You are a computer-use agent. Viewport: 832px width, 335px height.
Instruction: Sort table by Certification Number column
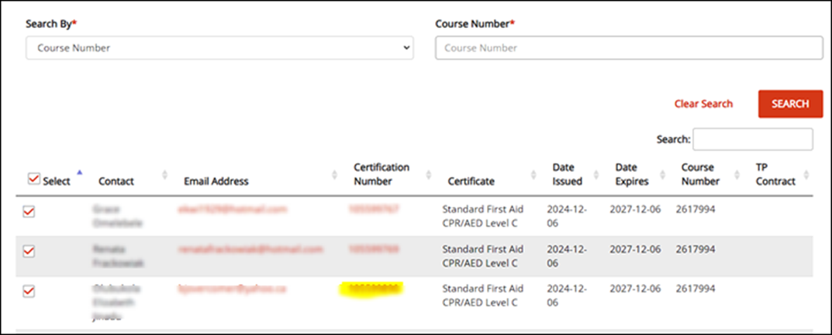click(429, 175)
